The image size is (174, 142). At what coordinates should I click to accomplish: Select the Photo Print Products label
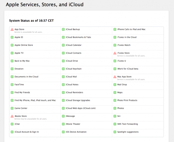127,100
